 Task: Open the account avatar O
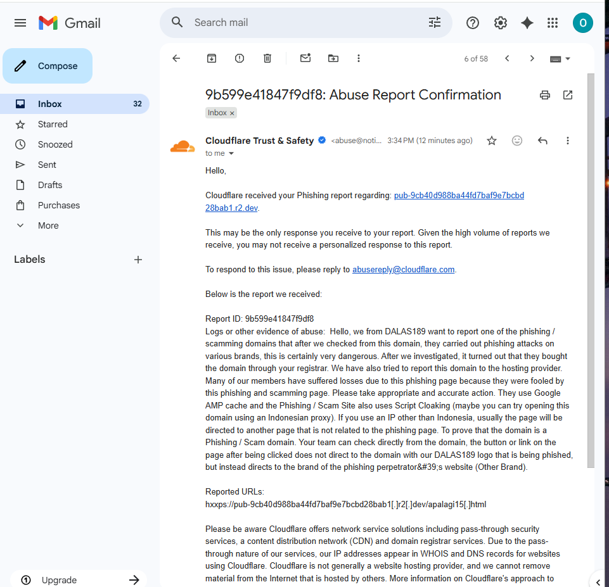click(x=582, y=23)
